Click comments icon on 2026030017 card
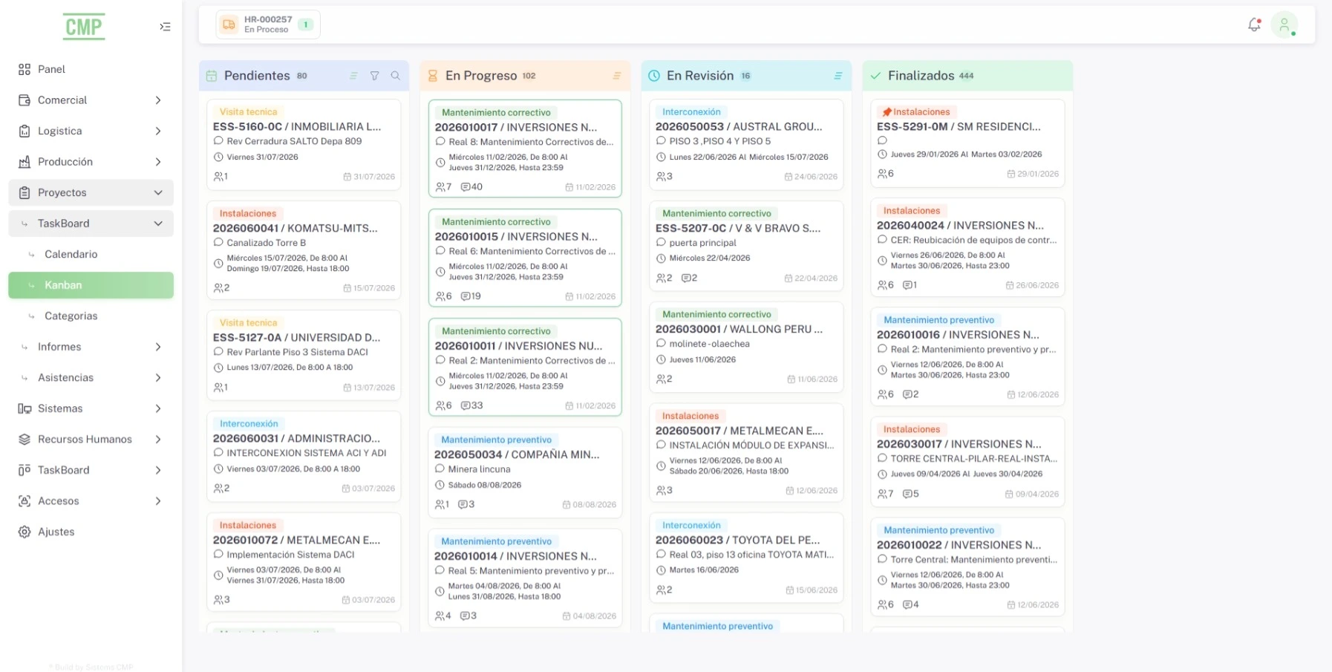The image size is (1332, 672). click(x=907, y=494)
